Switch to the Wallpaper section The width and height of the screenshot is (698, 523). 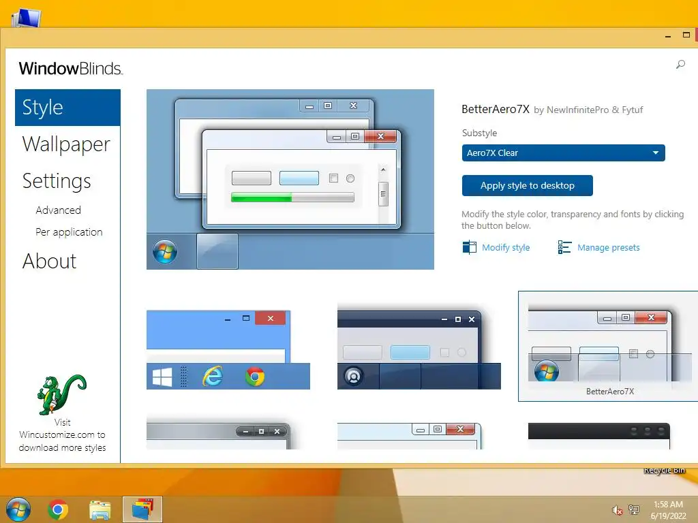(x=66, y=144)
